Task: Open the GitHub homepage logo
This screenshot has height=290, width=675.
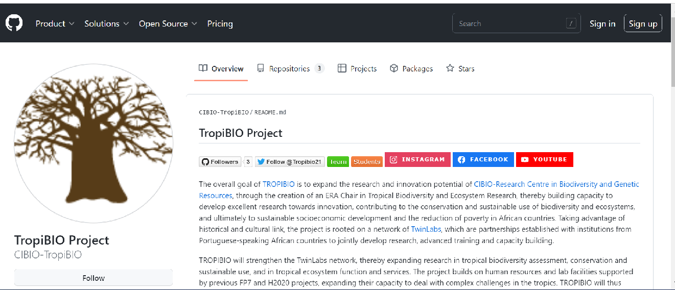Action: (x=14, y=23)
